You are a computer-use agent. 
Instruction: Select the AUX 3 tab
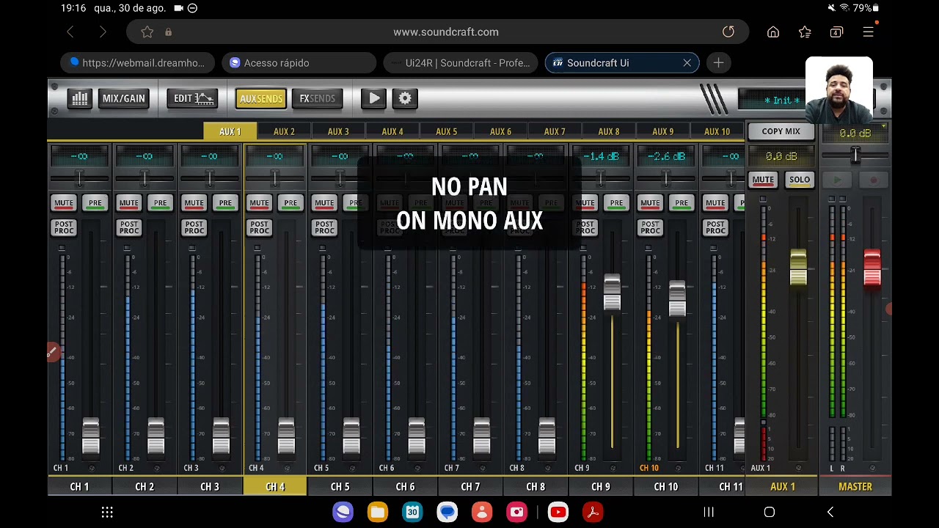click(x=338, y=131)
